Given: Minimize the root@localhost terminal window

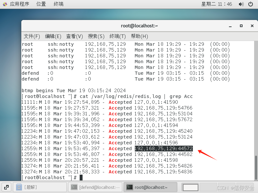Looking at the screenshot, I should pyautogui.click(x=230, y=26).
